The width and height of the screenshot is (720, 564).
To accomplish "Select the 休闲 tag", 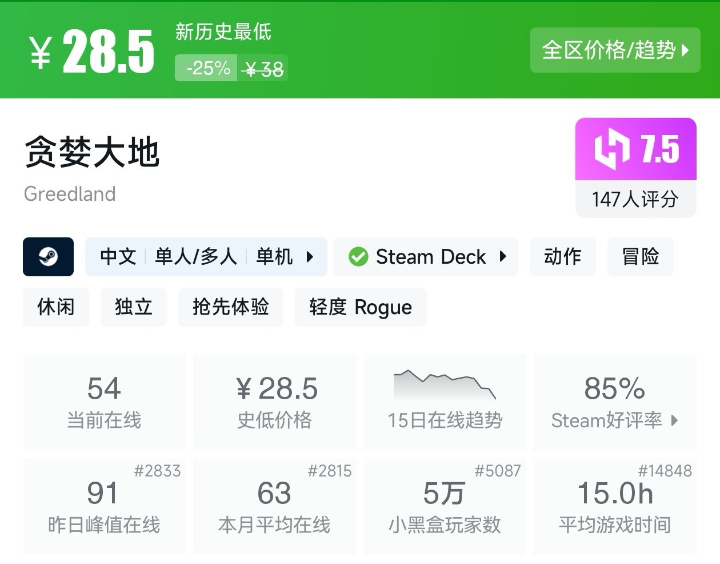I will 56,307.
